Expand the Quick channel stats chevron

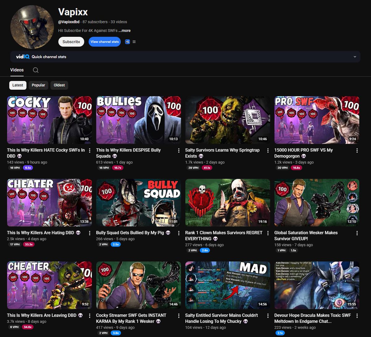click(x=355, y=57)
